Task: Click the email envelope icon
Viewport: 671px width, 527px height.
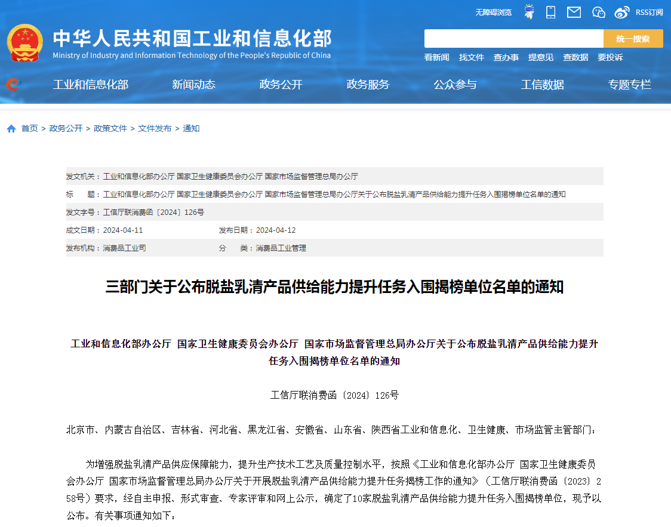Action: 574,12
